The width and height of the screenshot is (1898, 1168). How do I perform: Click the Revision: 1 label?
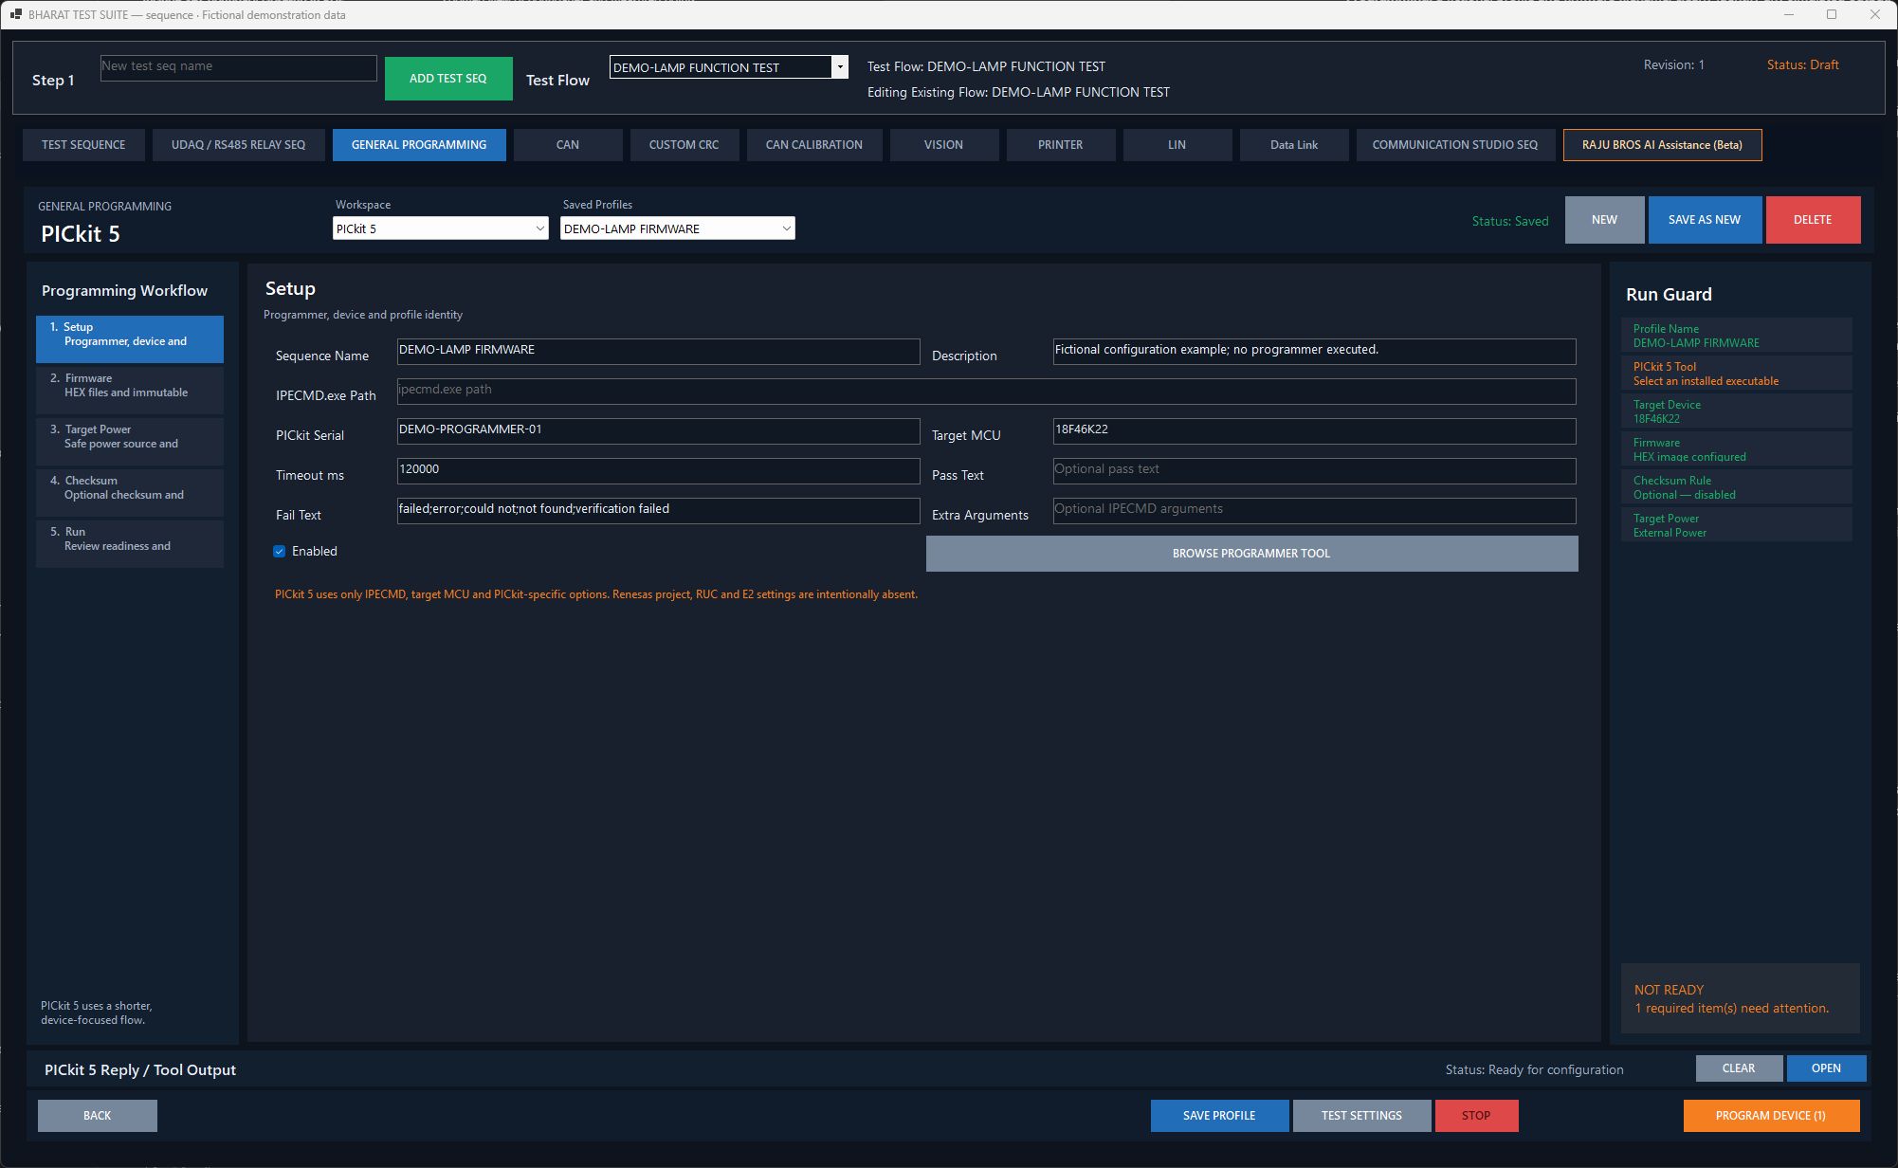[1673, 64]
